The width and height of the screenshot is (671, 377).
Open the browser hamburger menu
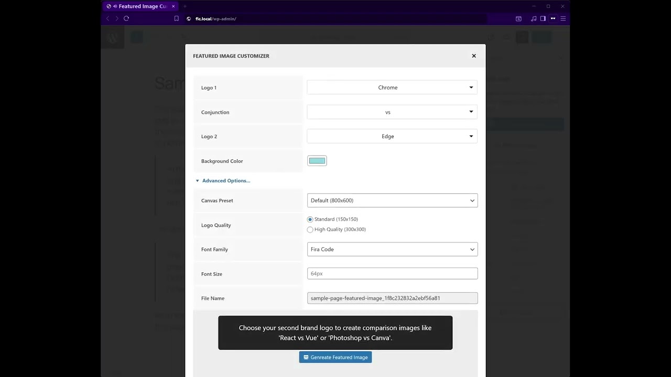(x=563, y=18)
